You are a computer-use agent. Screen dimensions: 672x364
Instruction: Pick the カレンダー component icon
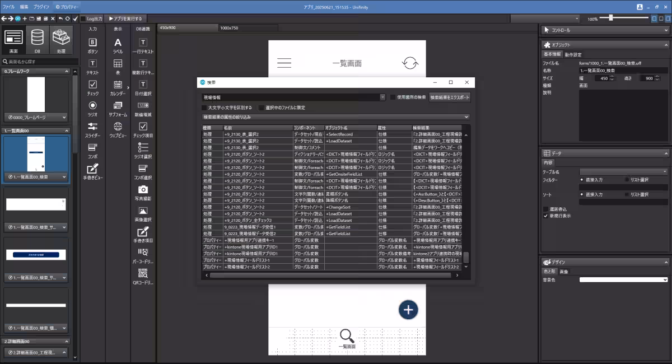pos(118,87)
